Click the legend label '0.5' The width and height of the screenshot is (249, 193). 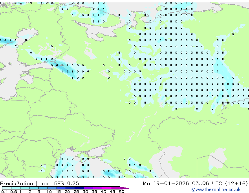(x=14, y=191)
